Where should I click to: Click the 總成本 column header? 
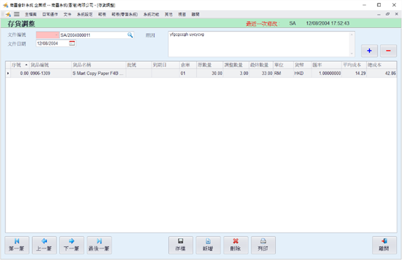[x=382, y=65]
